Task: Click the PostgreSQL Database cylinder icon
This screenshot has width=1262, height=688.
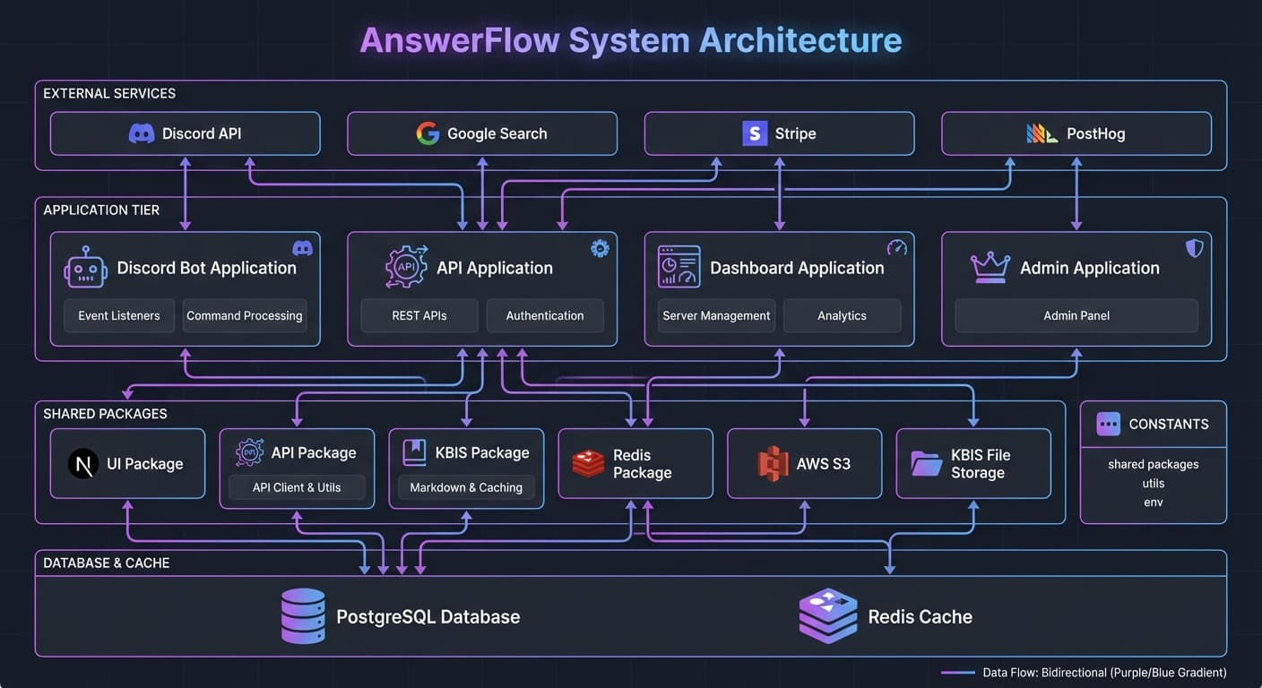Action: coord(303,615)
